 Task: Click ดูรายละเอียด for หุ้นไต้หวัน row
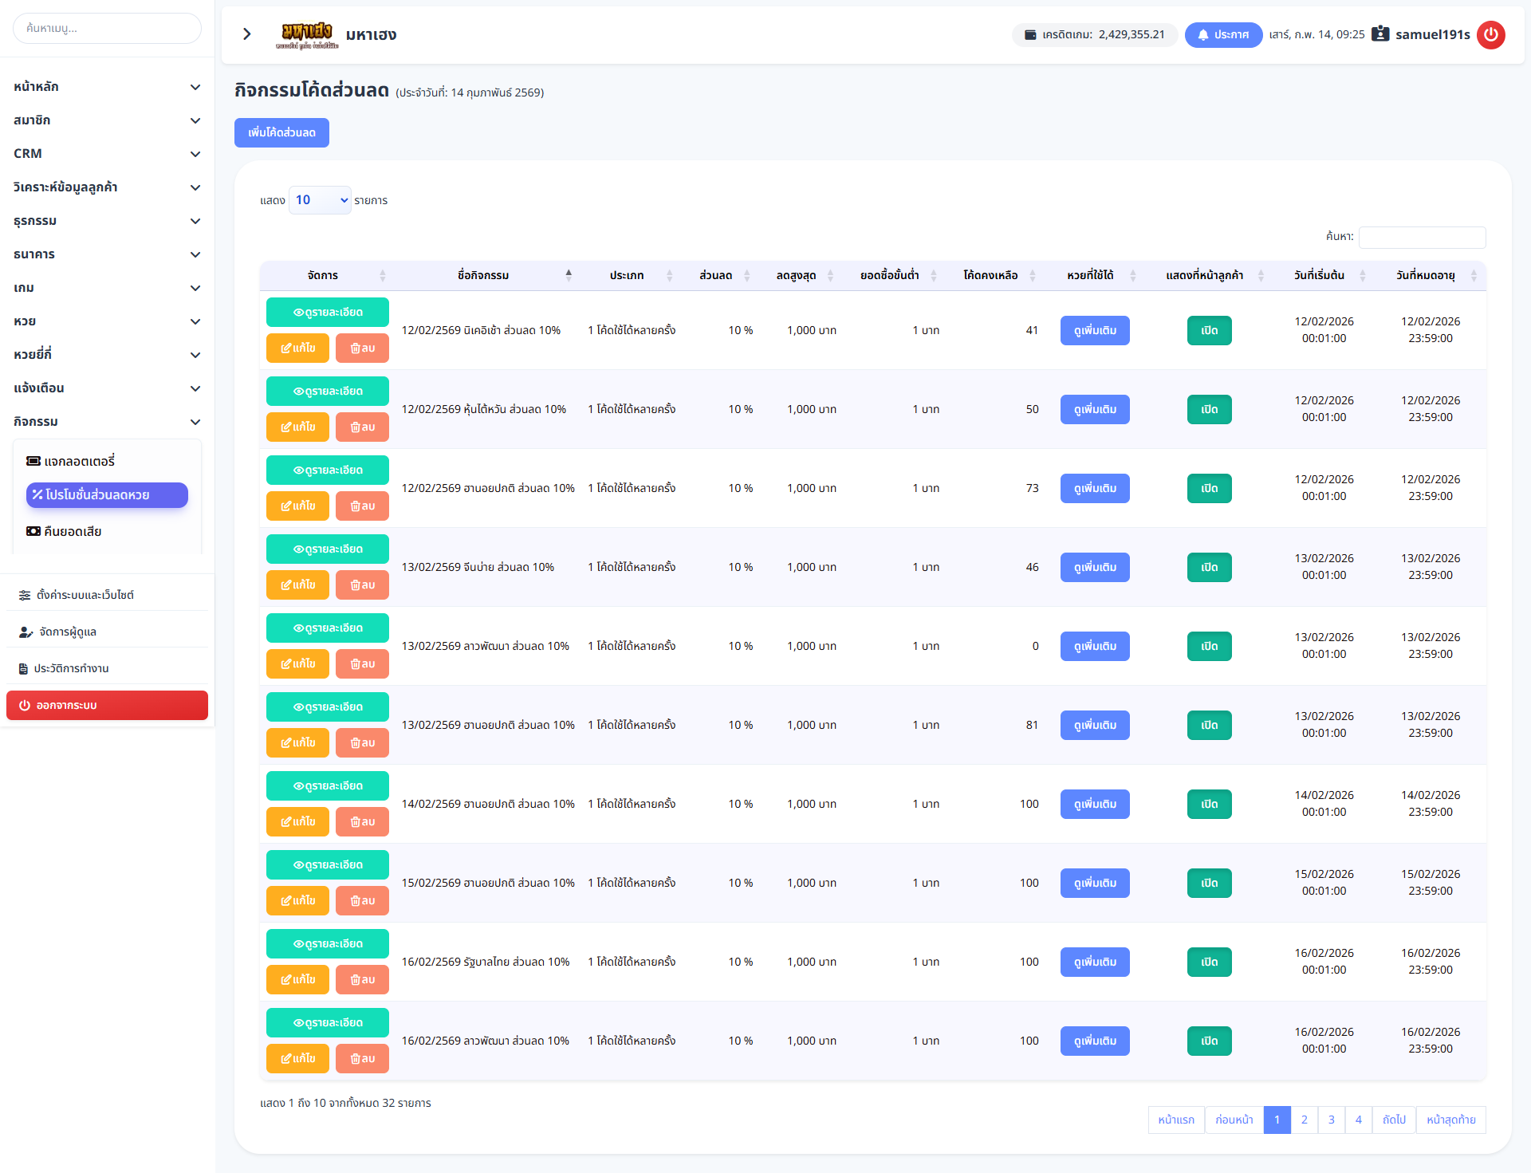click(x=327, y=392)
